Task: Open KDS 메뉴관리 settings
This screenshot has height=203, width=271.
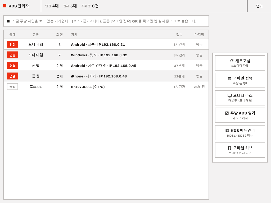Action: click(240, 133)
